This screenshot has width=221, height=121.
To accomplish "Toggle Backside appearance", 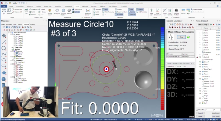I will point(76,12).
